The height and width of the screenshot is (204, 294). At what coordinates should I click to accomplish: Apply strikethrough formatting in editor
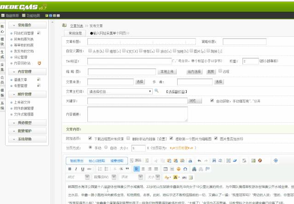click(89, 169)
